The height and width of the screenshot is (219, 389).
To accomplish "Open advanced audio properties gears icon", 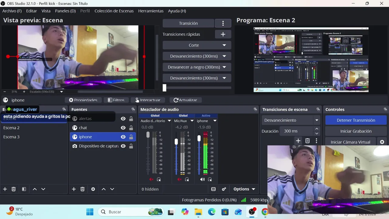I will click(224, 189).
